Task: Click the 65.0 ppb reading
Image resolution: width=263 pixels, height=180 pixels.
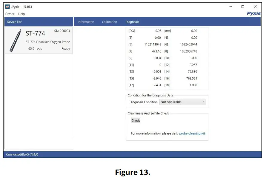Action: (35, 49)
